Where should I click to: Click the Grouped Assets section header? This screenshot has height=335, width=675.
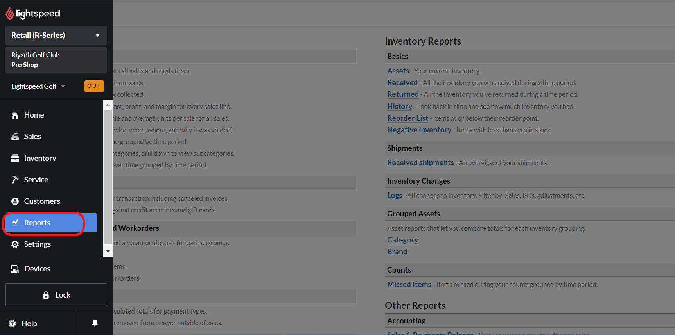point(413,214)
